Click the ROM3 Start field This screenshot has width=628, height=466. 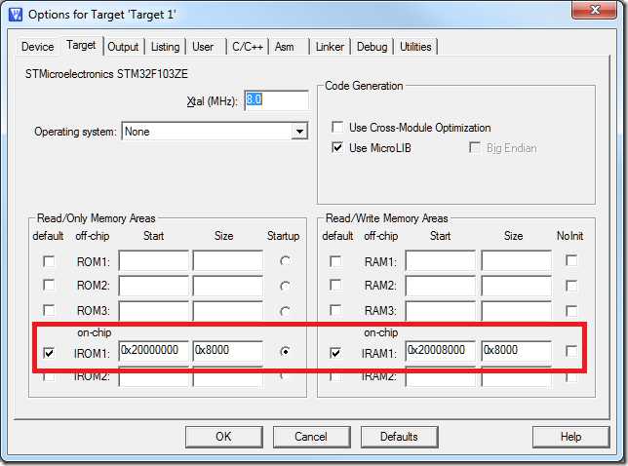(153, 310)
